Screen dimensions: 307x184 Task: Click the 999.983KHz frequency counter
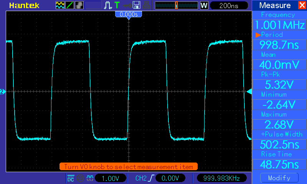[x=221, y=178]
